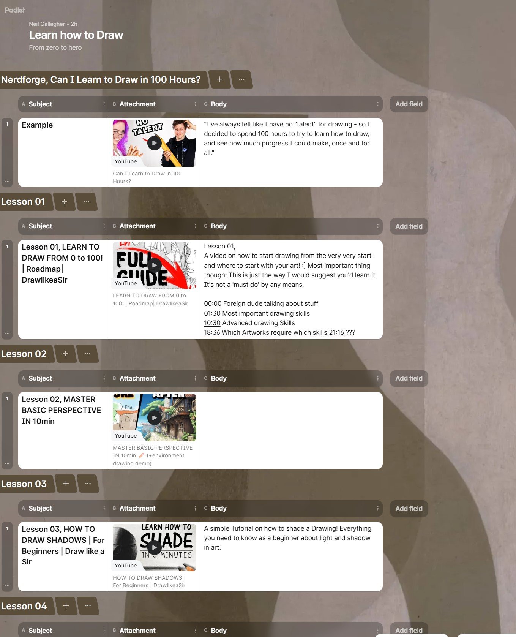Click the empty Body cell in Lesson 02
The image size is (516, 637).
[x=291, y=430]
